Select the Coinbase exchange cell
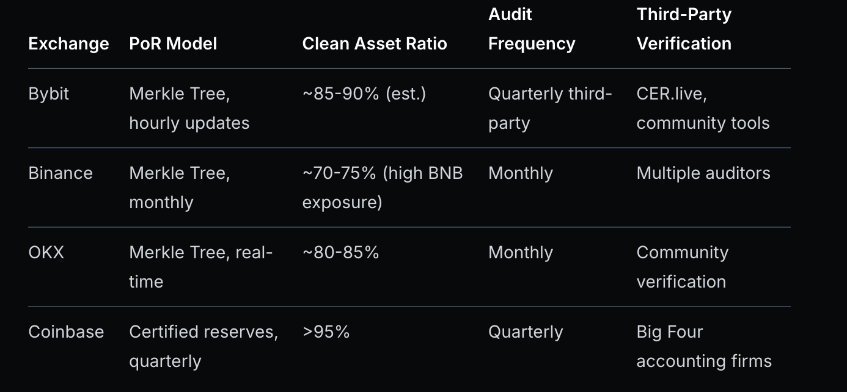The height and width of the screenshot is (392, 847). tap(66, 332)
